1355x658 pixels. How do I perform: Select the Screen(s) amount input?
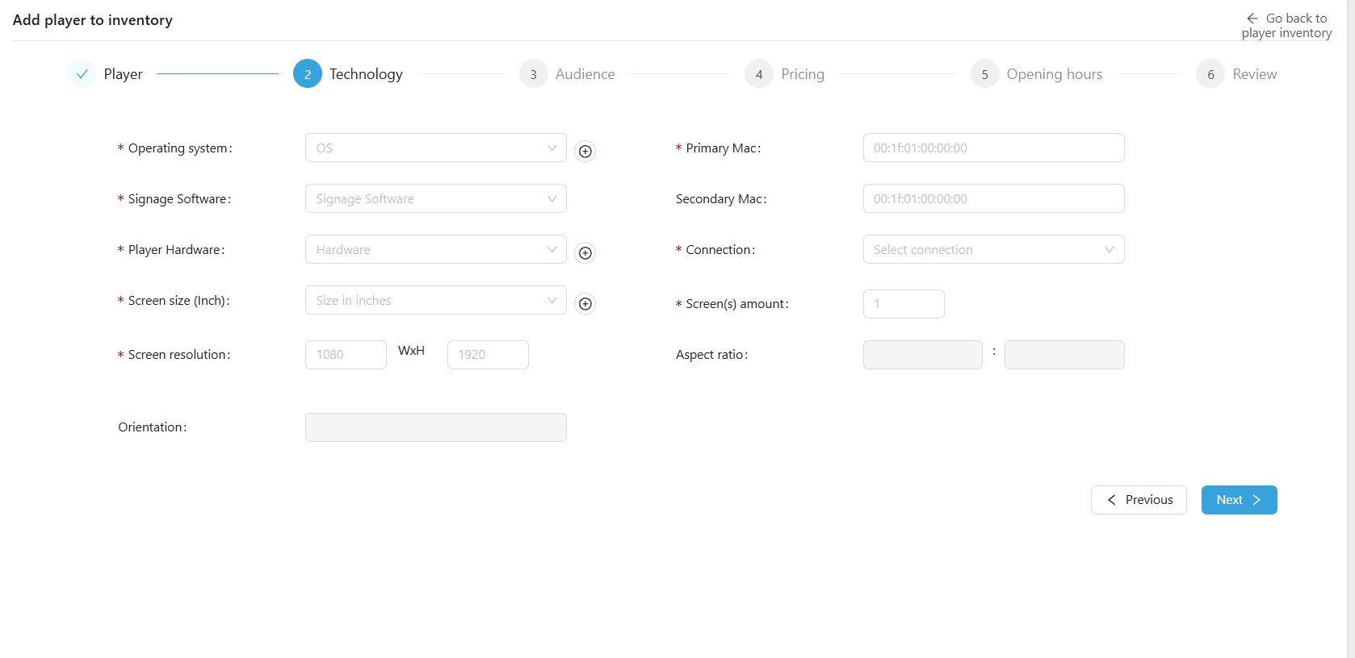[x=903, y=304]
